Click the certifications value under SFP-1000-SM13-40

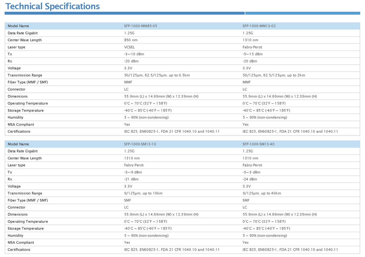(x=290, y=250)
